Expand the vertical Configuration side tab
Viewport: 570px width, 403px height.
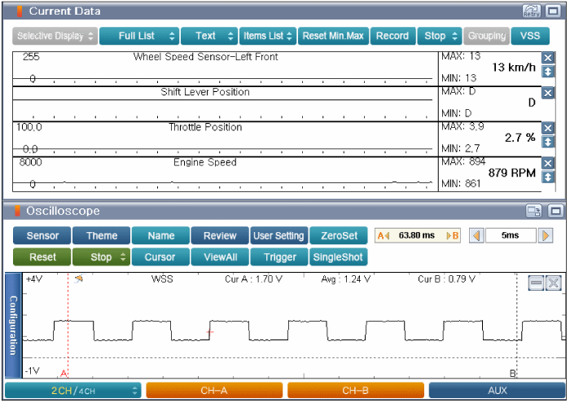pyautogui.click(x=14, y=326)
